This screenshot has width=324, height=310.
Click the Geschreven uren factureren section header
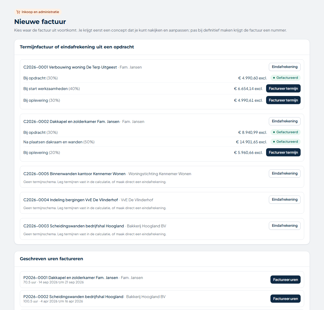click(51, 259)
